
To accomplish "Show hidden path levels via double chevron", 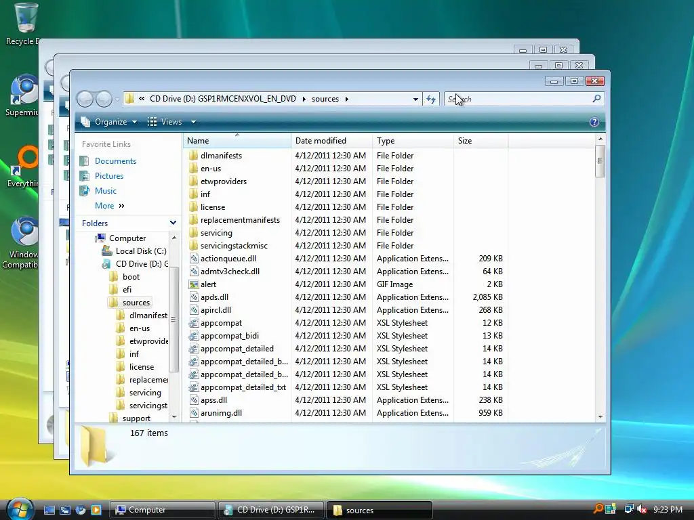I will [142, 99].
